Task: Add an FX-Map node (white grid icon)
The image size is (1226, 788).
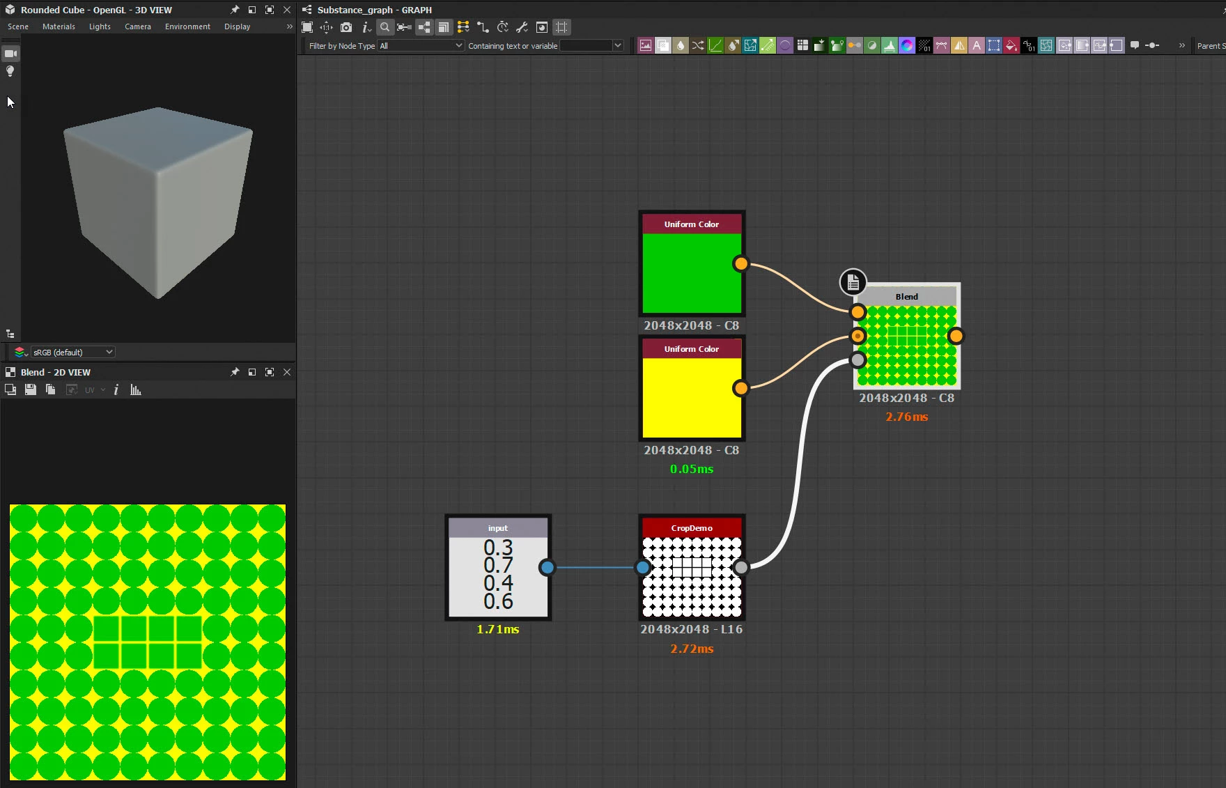Action: [x=802, y=46]
